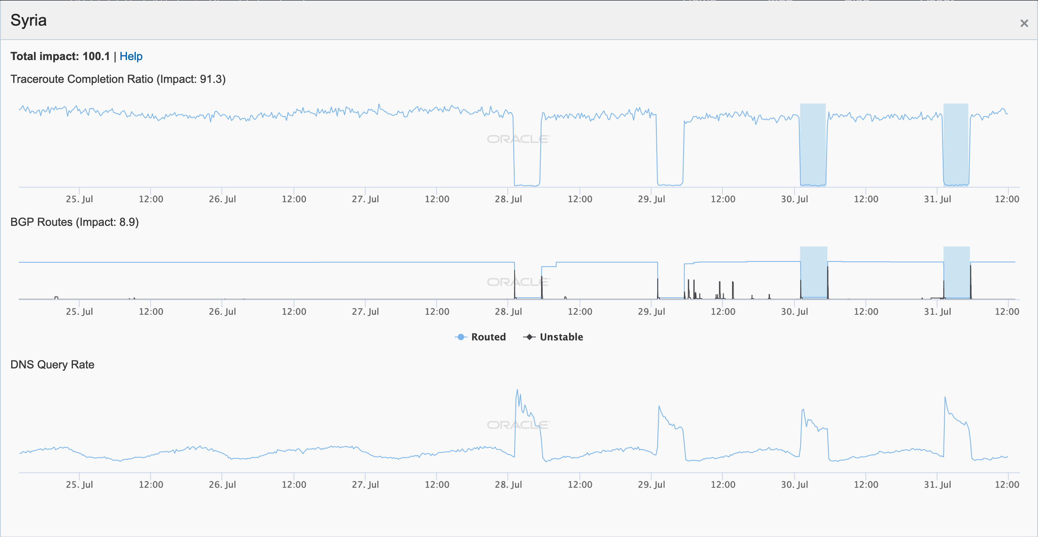1038x537 pixels.
Task: Close the Syria dialog
Action: pyautogui.click(x=1024, y=23)
